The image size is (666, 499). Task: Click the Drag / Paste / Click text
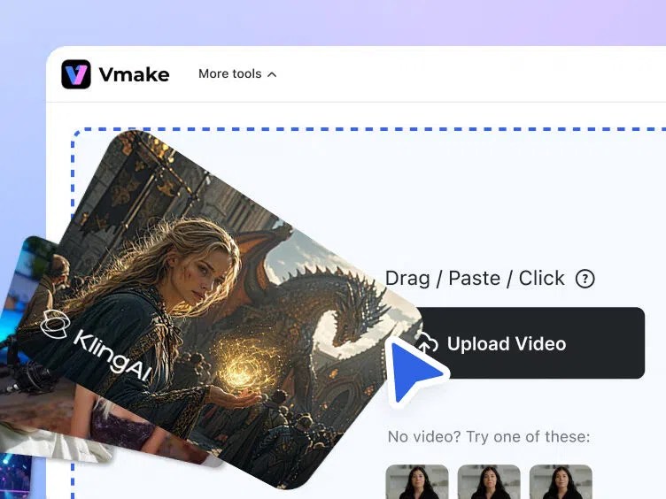(475, 279)
